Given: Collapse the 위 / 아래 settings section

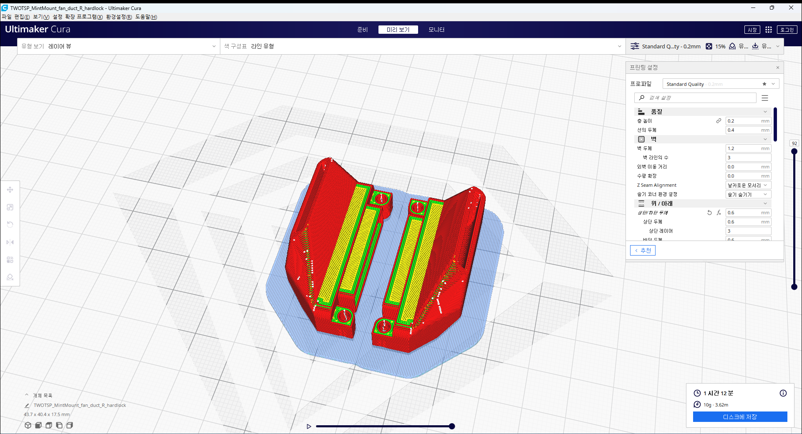Looking at the screenshot, I should coord(765,203).
